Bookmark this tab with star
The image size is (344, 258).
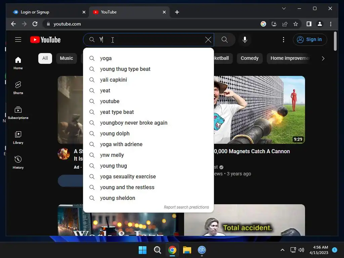click(296, 24)
